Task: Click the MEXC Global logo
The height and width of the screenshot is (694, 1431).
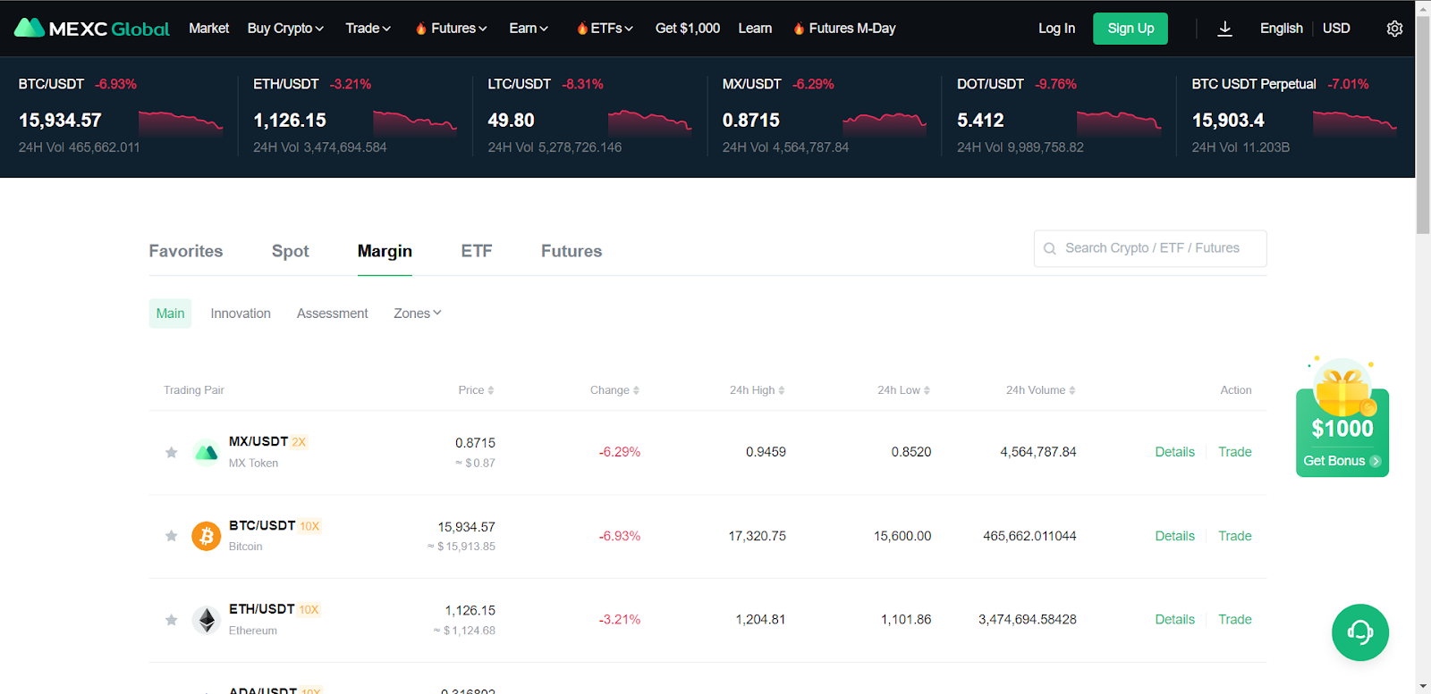Action: [91, 29]
